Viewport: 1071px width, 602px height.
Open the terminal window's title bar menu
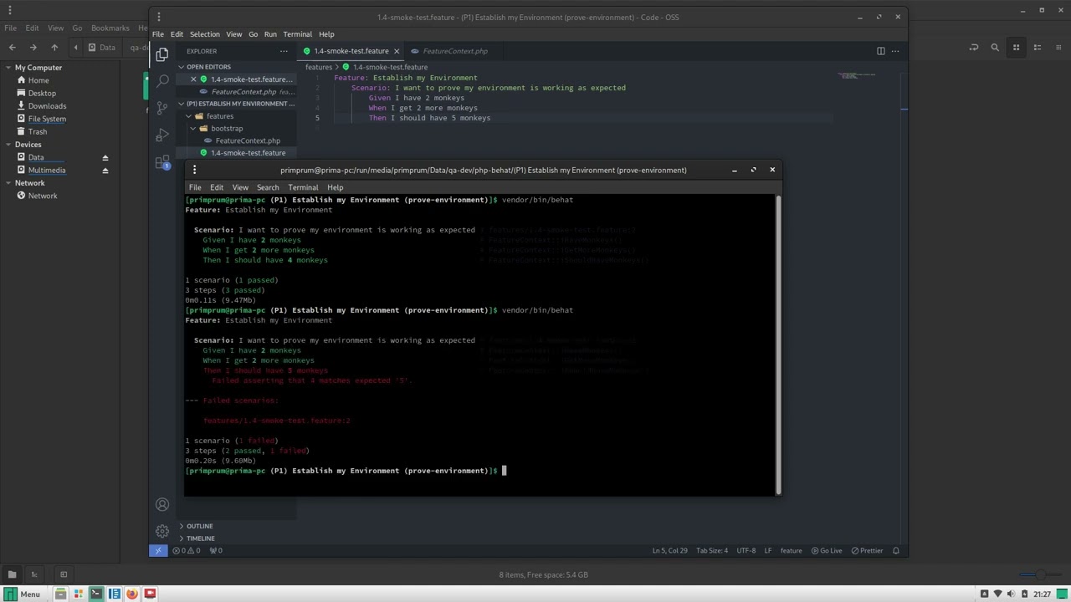(x=195, y=170)
